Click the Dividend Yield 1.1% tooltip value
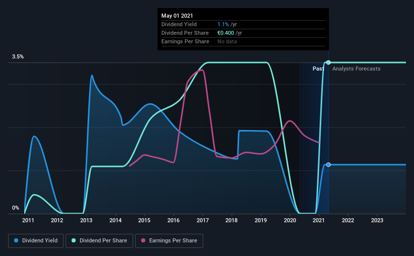The image size is (414, 256). (x=223, y=24)
